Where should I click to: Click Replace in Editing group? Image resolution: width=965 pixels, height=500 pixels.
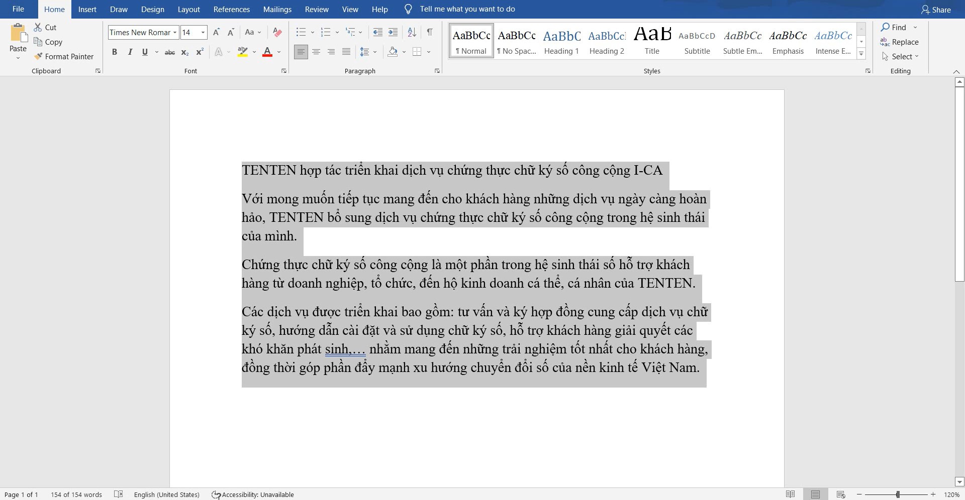900,42
